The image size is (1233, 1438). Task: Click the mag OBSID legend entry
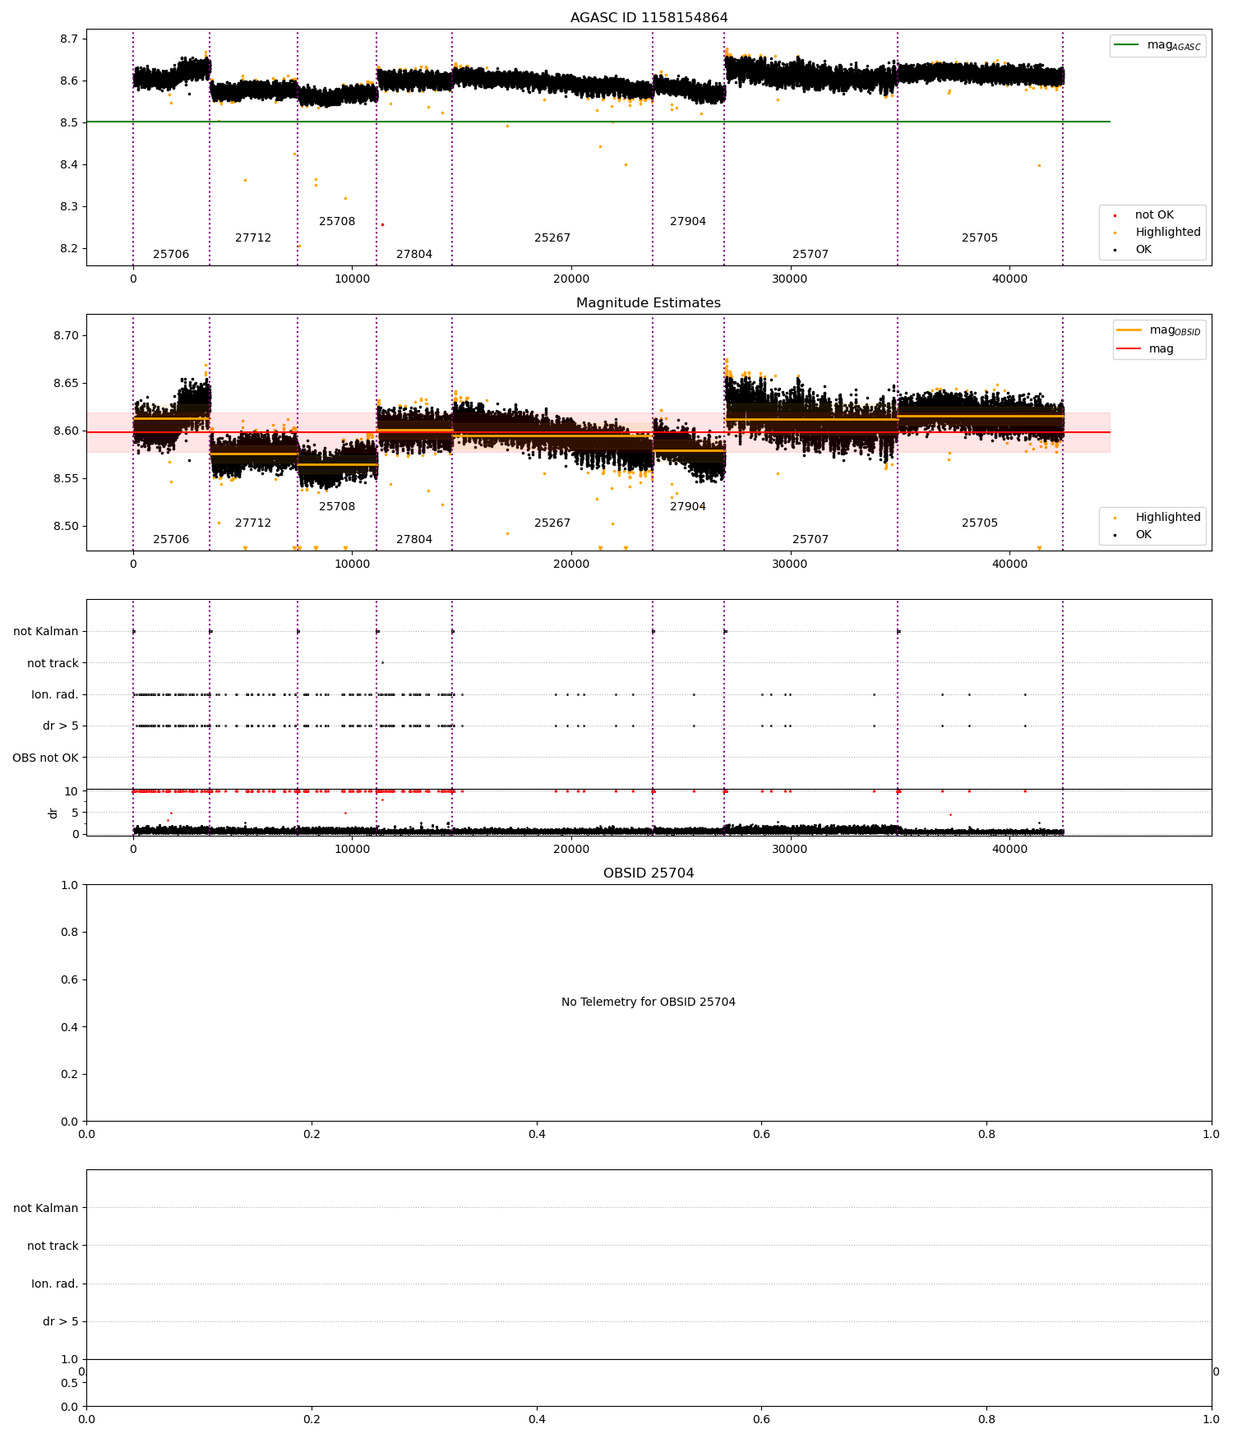pos(1159,330)
